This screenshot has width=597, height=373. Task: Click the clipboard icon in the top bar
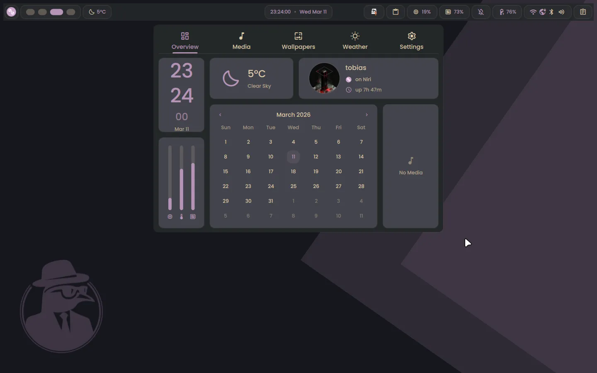coord(396,12)
